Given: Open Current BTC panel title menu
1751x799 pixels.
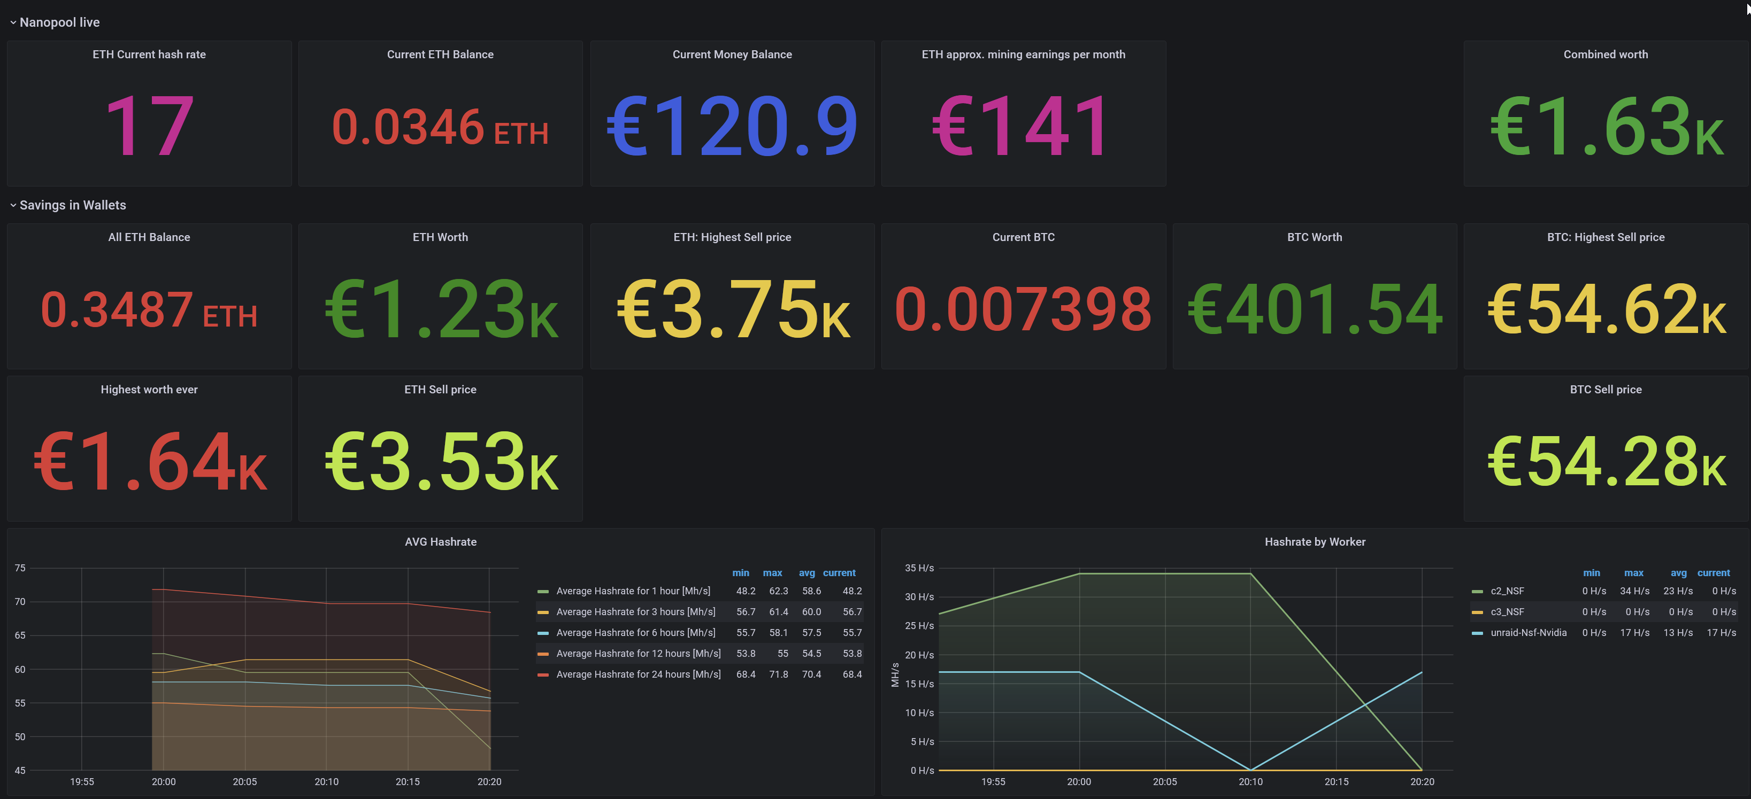Looking at the screenshot, I should (x=1023, y=237).
